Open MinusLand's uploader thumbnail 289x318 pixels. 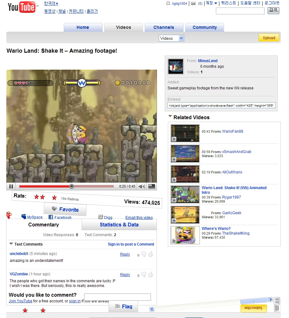176,66
